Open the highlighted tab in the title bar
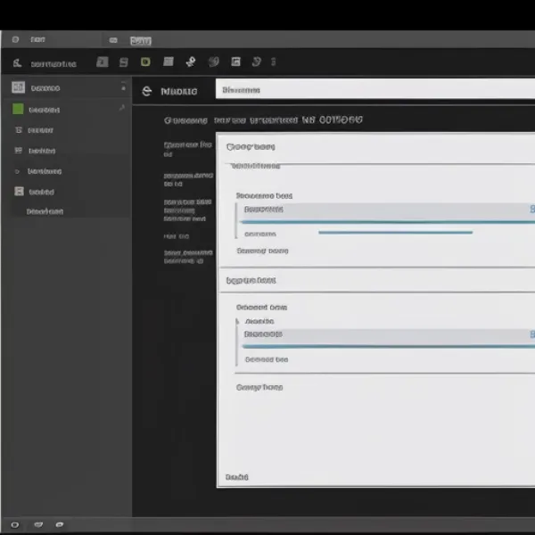The image size is (535, 535). coord(140,40)
